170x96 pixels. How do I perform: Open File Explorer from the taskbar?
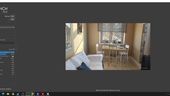[x=8, y=94]
